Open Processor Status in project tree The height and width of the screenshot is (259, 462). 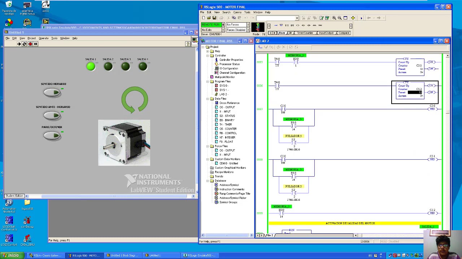[229, 64]
